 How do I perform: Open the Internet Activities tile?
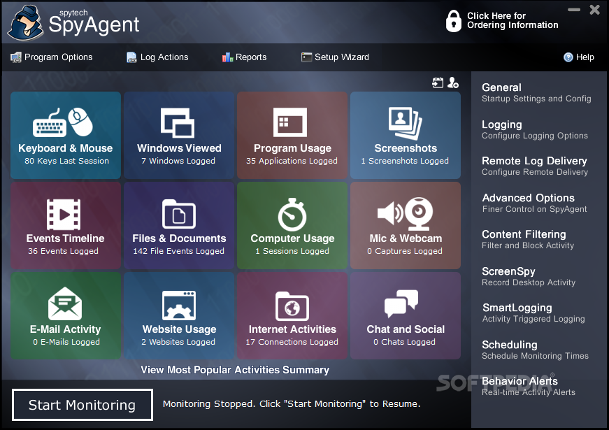292,316
